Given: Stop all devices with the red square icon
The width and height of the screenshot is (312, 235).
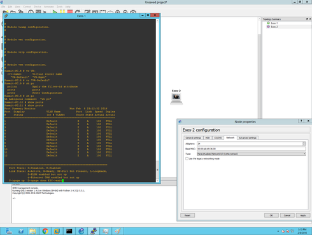Looking at the screenshot, I should pyautogui.click(x=70, y=11).
